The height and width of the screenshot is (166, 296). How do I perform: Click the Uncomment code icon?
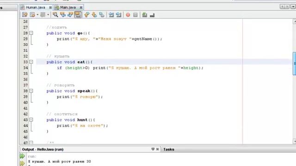(x=152, y=15)
